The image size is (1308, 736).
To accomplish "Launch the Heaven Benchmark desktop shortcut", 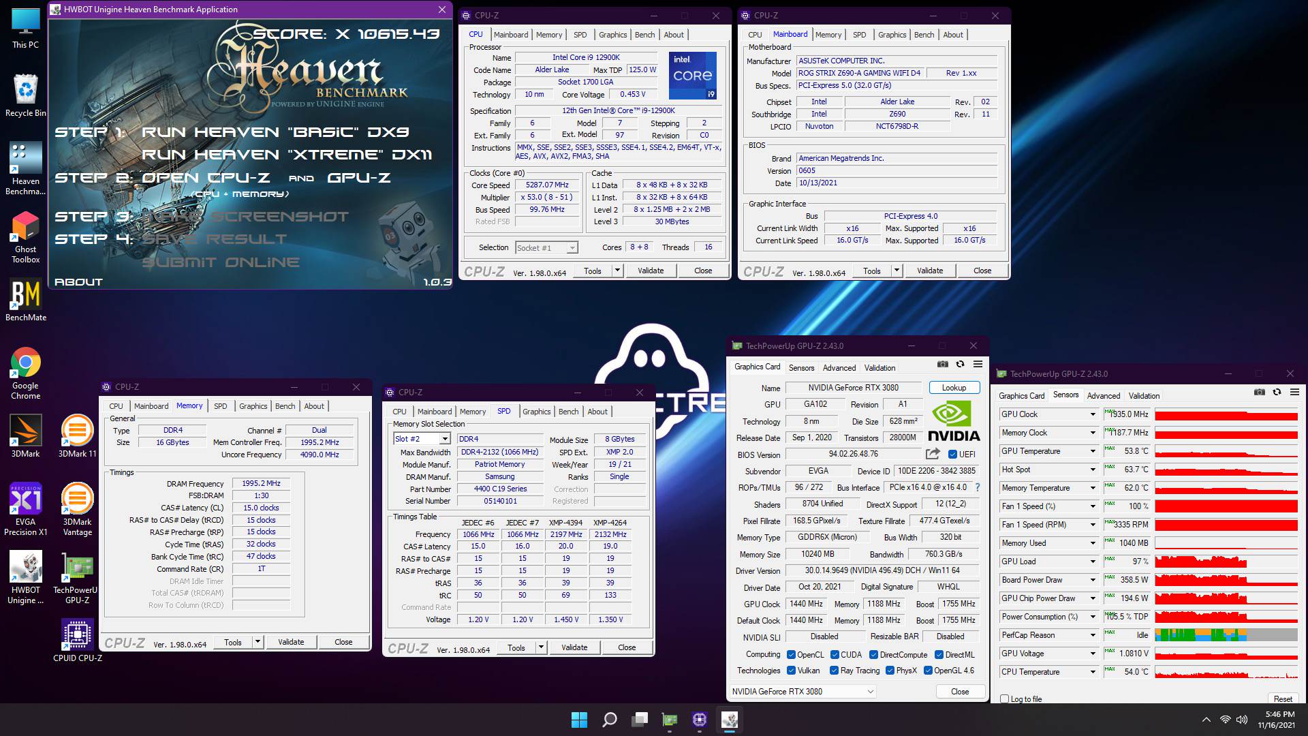I will 25,169.
